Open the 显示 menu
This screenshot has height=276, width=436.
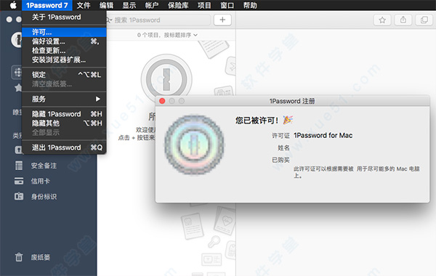129,5
